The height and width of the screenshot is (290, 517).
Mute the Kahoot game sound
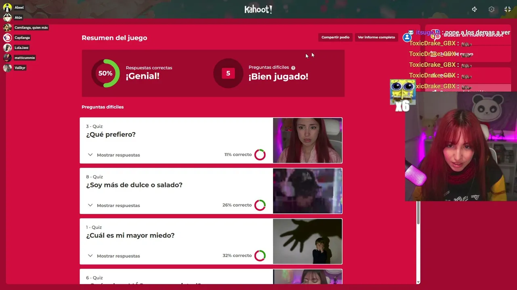pyautogui.click(x=475, y=9)
